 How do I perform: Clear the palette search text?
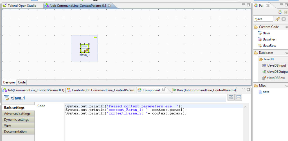pos(283,19)
